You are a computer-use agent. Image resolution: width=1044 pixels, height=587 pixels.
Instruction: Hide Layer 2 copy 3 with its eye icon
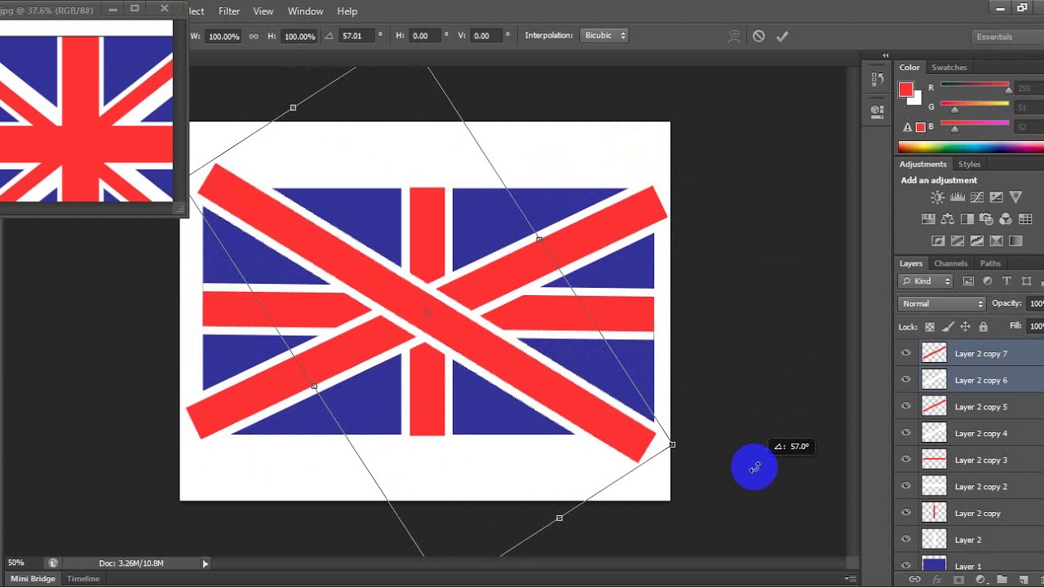coord(906,460)
